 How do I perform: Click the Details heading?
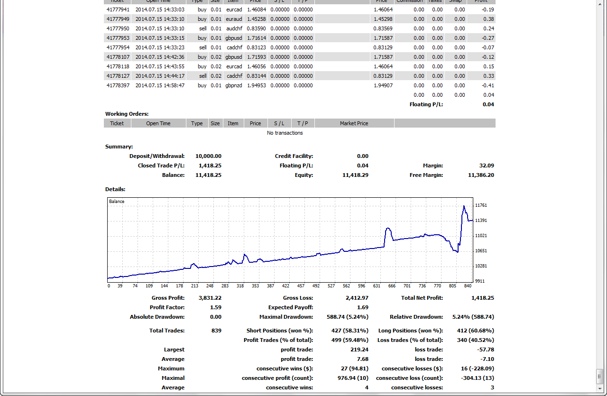pos(115,189)
